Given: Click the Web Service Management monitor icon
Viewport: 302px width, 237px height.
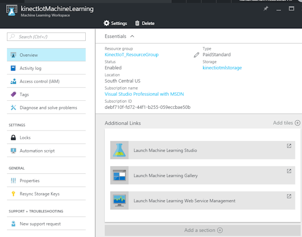Looking at the screenshot, I should 119,201.
